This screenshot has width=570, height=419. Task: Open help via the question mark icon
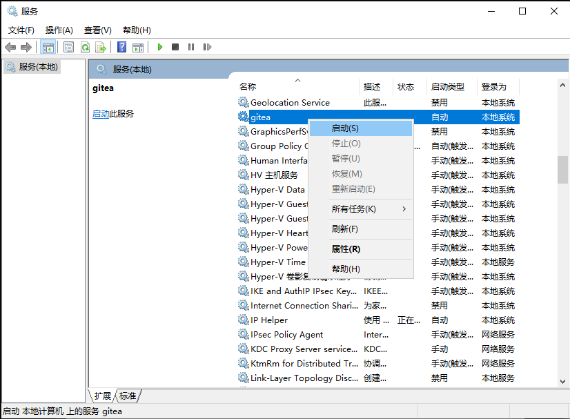point(121,47)
